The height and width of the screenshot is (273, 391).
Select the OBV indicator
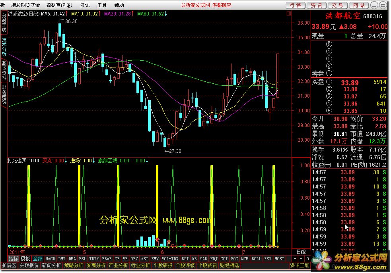134,259
